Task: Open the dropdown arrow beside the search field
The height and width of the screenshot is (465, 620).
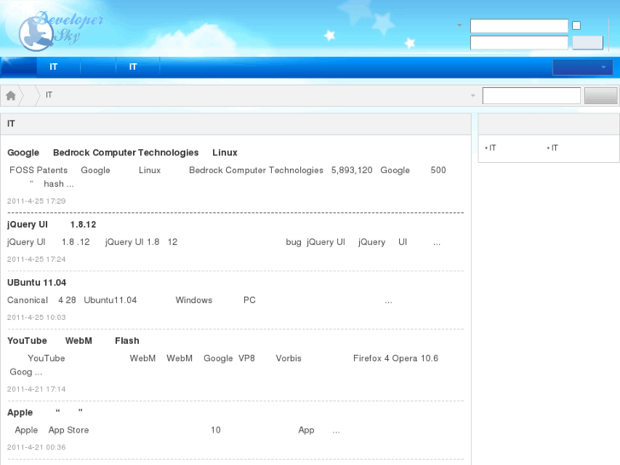Action: (473, 96)
